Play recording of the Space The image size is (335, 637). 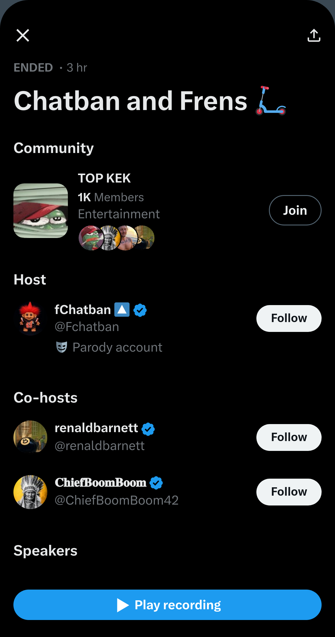[x=167, y=605]
